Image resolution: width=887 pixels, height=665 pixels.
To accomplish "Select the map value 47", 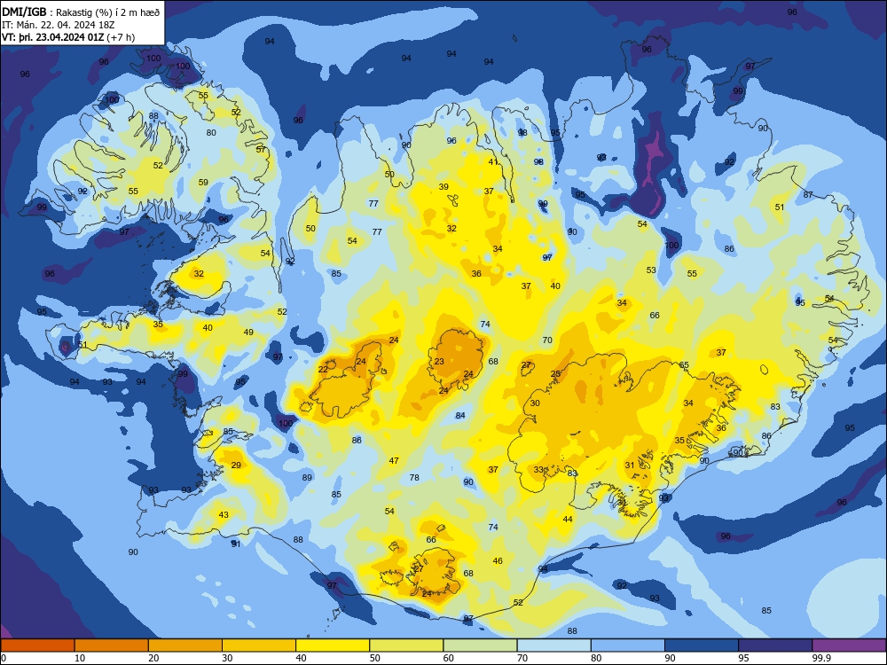I will coord(395,461).
